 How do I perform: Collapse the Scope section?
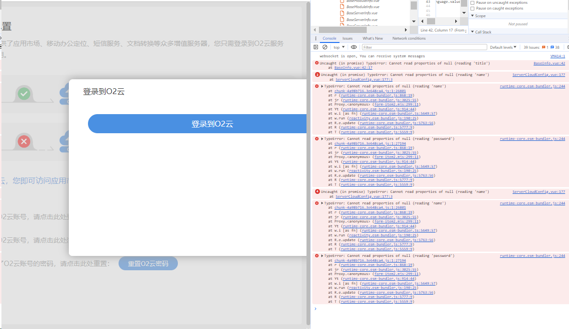click(x=472, y=16)
